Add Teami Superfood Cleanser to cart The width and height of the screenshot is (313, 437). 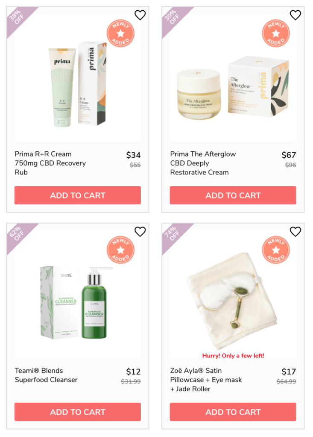78,412
